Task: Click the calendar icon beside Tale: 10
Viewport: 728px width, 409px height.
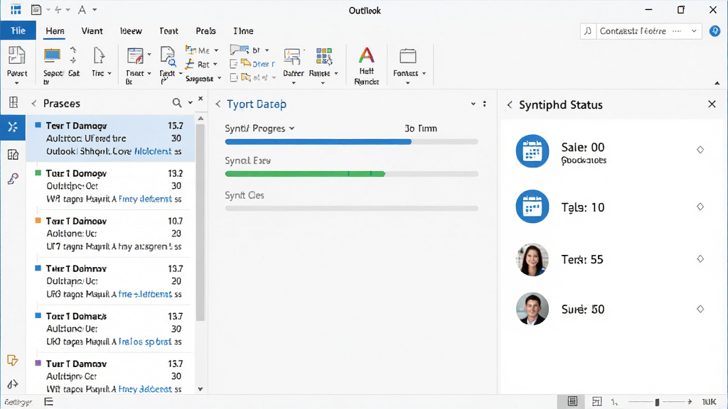Action: pos(532,207)
